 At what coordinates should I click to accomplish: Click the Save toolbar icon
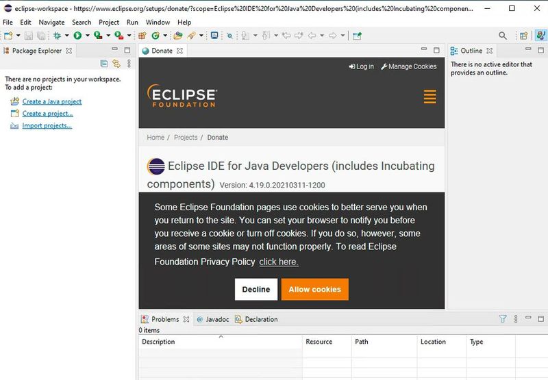(29, 36)
